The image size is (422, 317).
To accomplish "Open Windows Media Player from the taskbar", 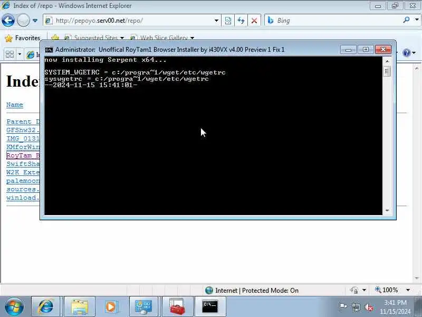I will [111, 306].
